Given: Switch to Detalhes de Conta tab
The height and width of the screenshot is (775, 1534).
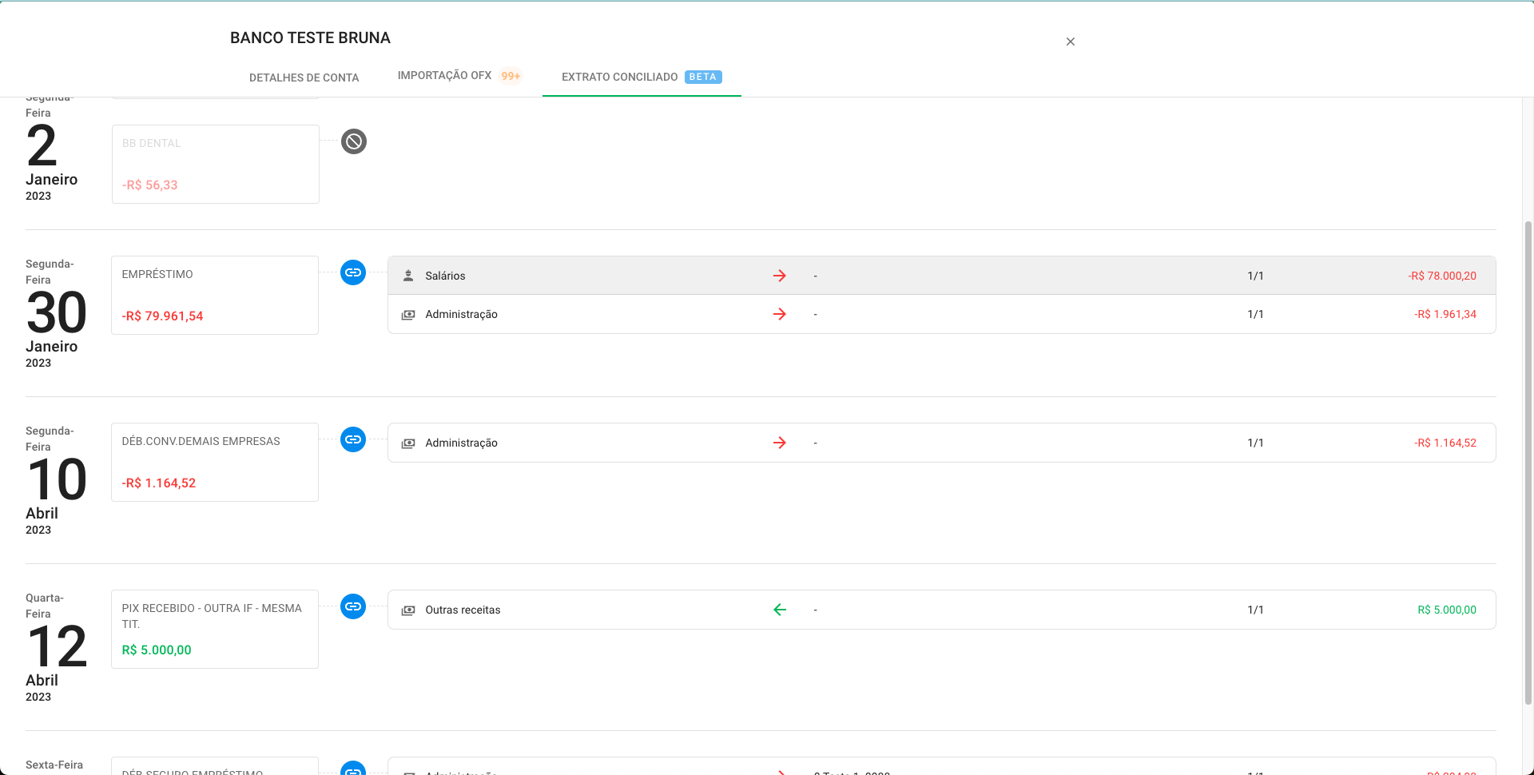Looking at the screenshot, I should click(304, 77).
